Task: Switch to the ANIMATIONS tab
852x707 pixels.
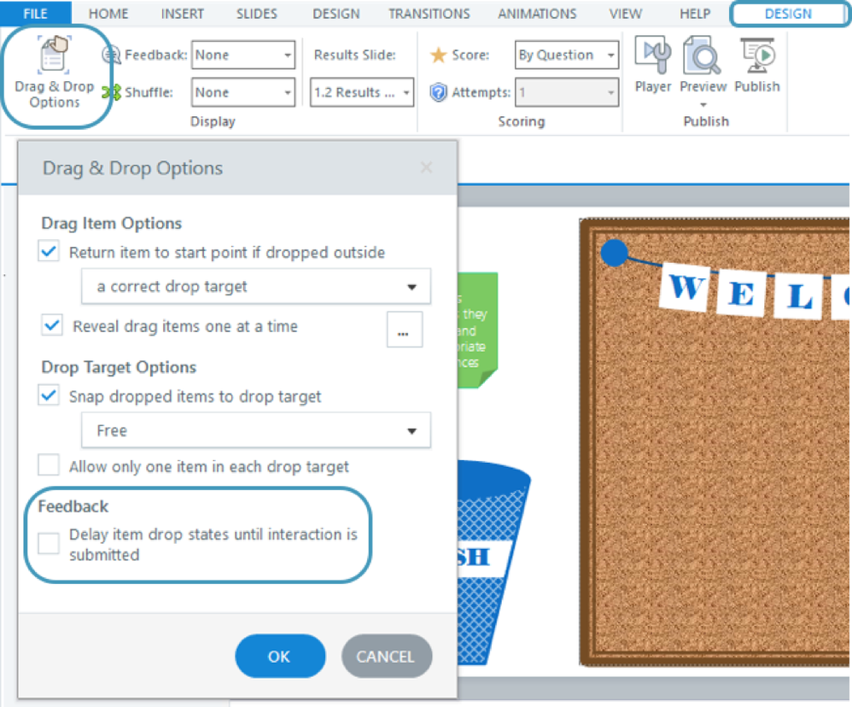Action: coord(537,14)
